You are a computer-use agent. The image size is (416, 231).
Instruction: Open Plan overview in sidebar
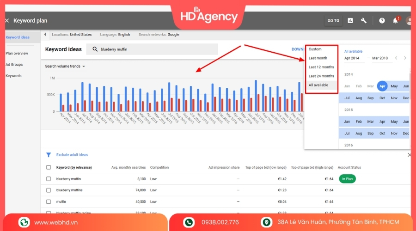tap(17, 53)
